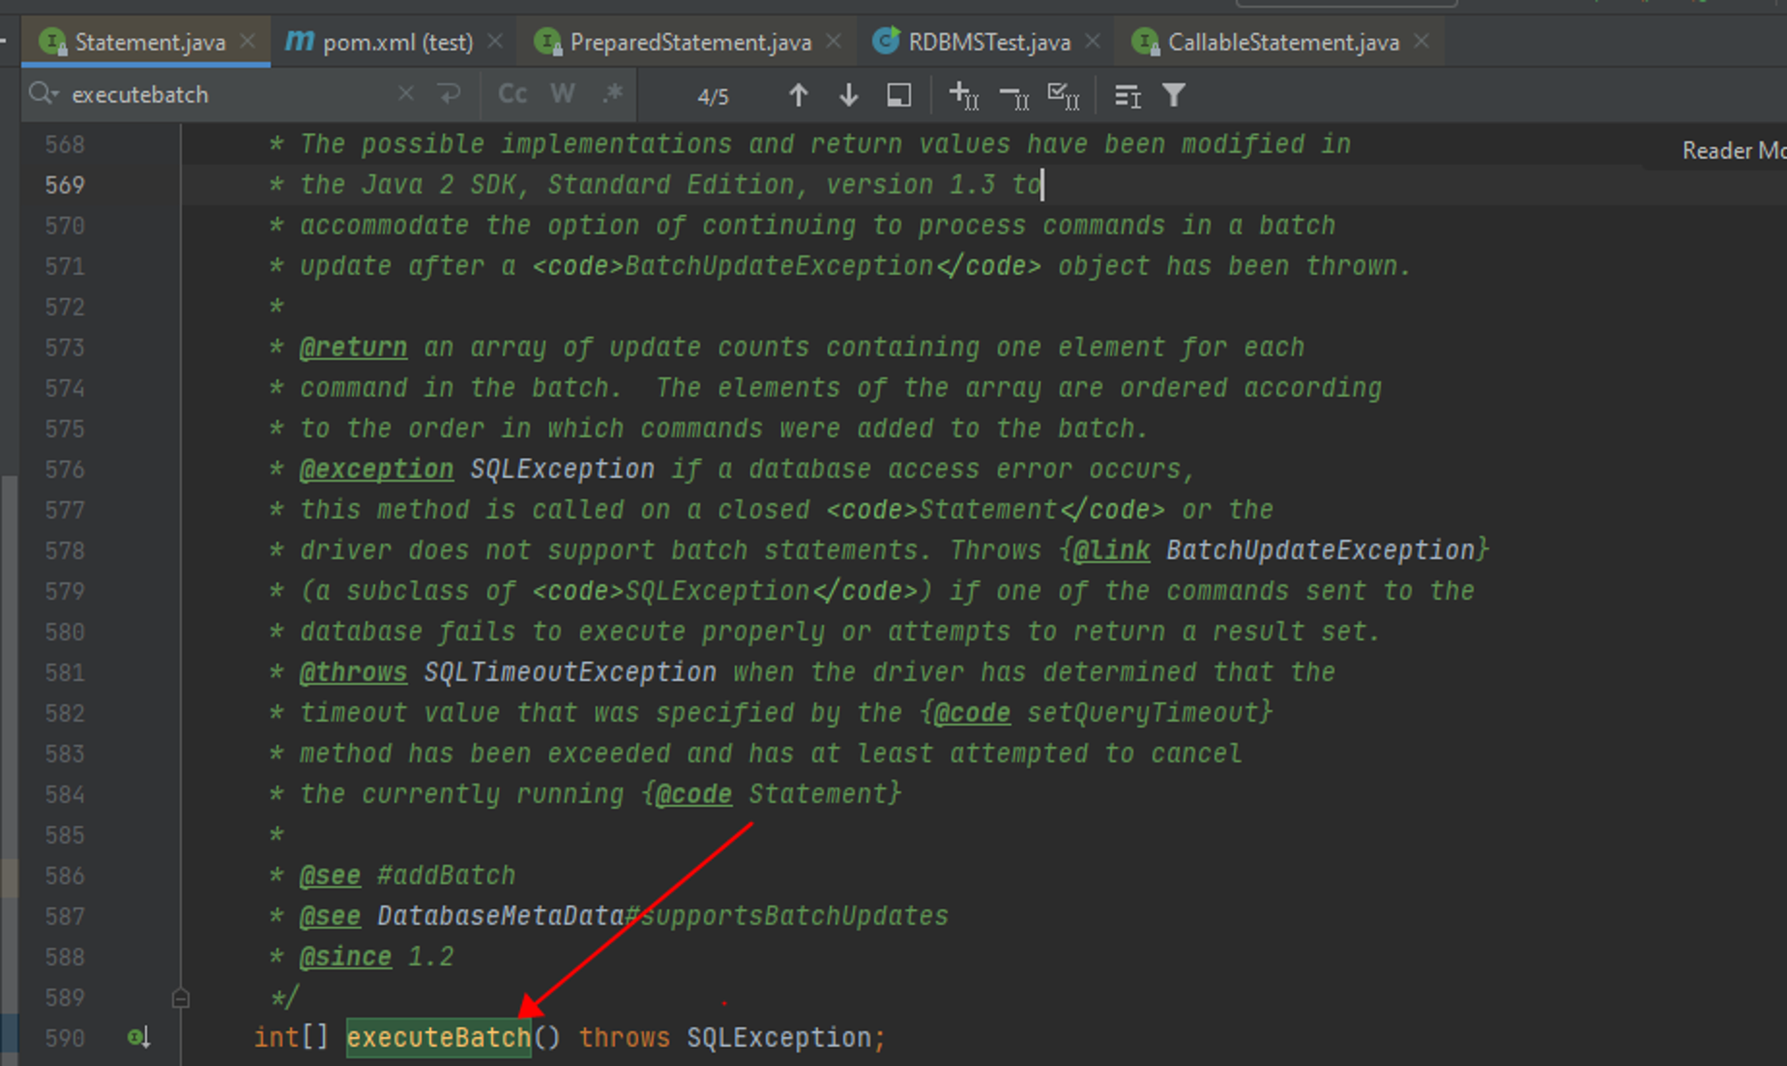Collapse the javadoc block at line 589
Image resolution: width=1787 pixels, height=1066 pixels.
coord(180,997)
